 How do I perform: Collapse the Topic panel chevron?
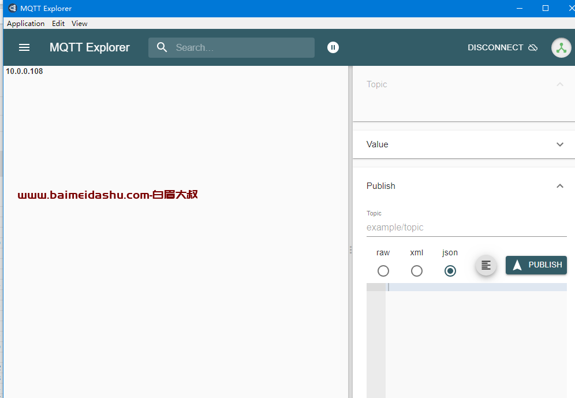560,84
